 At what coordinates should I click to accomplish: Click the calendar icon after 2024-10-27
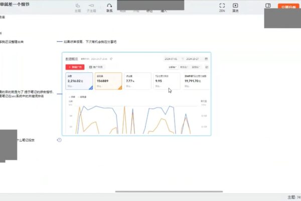[206, 59]
